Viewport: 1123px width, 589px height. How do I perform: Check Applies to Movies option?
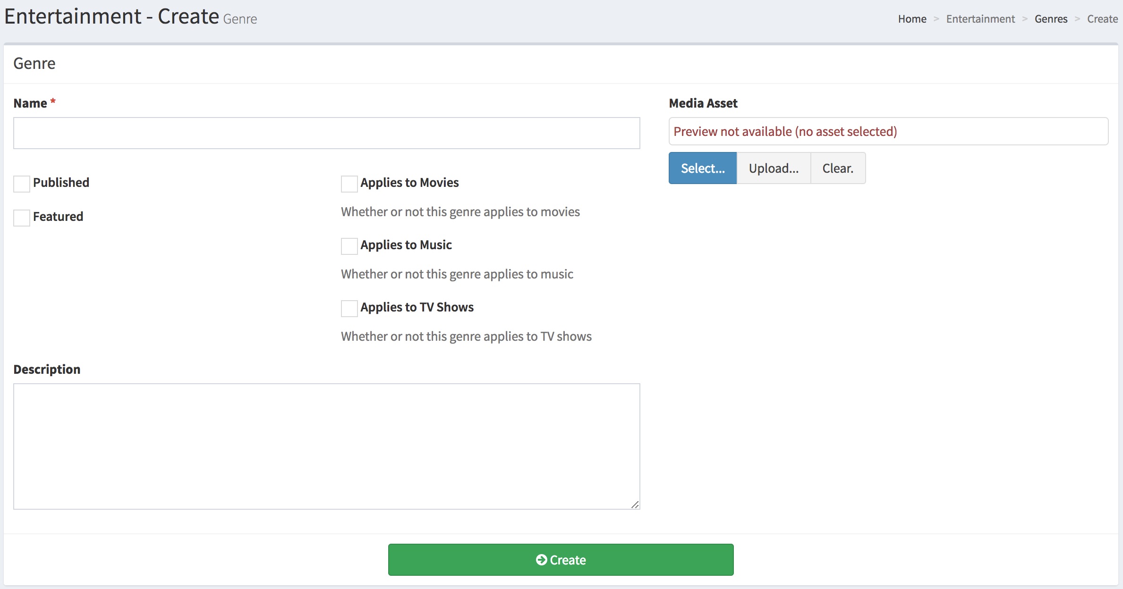(349, 184)
